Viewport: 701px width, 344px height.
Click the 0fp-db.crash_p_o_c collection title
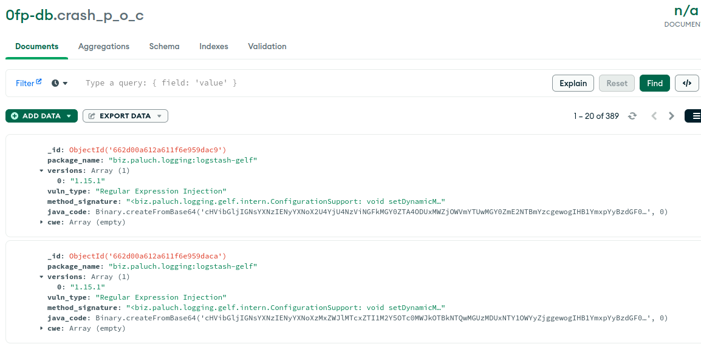click(75, 15)
